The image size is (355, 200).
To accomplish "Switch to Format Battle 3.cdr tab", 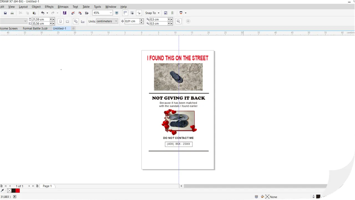I will click(x=35, y=28).
